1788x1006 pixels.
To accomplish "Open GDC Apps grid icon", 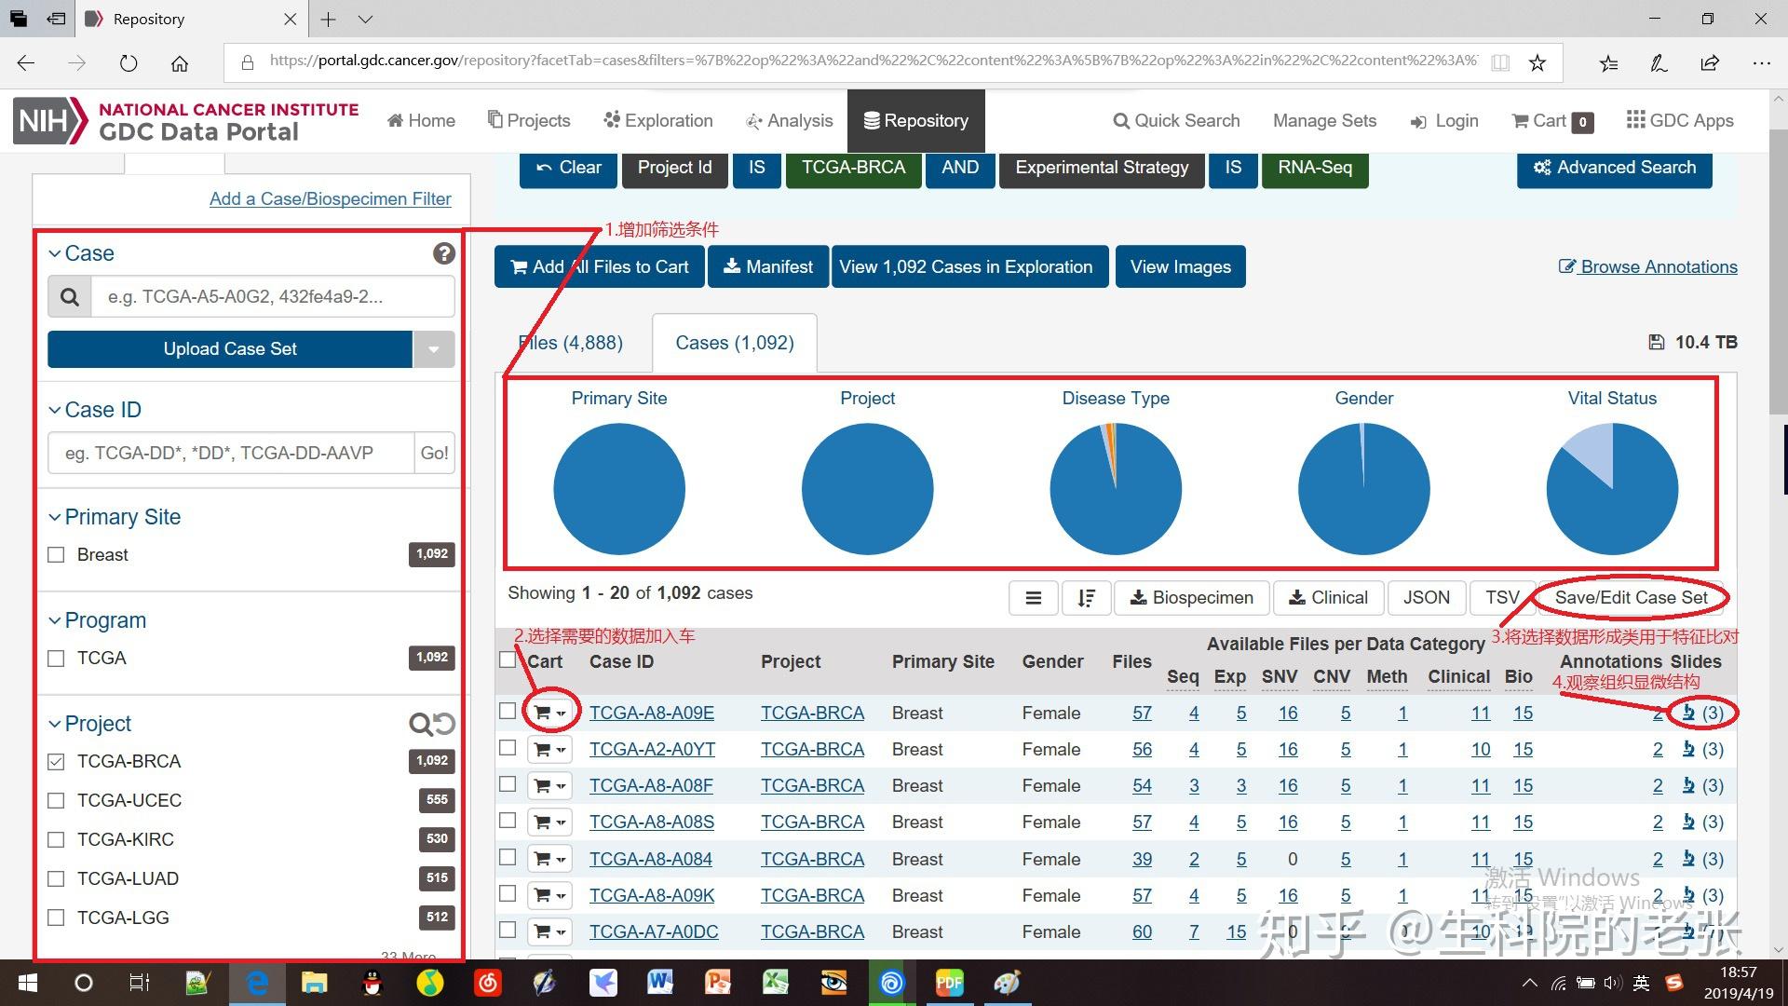I will point(1635,120).
